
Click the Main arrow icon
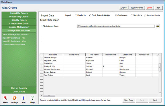[5, 98]
